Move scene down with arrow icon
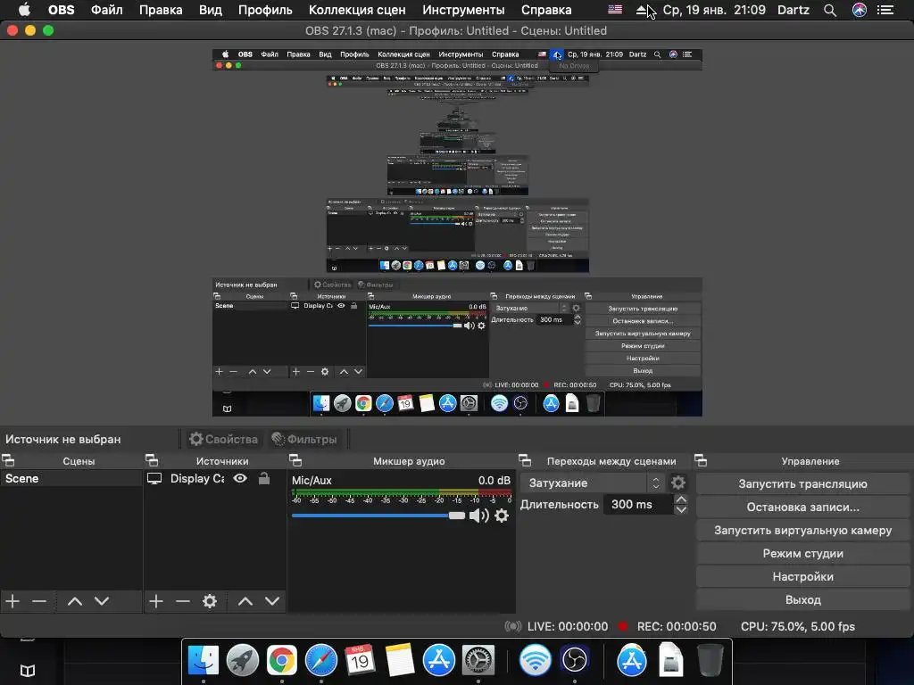The width and height of the screenshot is (914, 685). coord(102,601)
